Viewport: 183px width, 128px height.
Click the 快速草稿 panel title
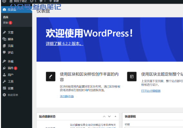(130, 116)
